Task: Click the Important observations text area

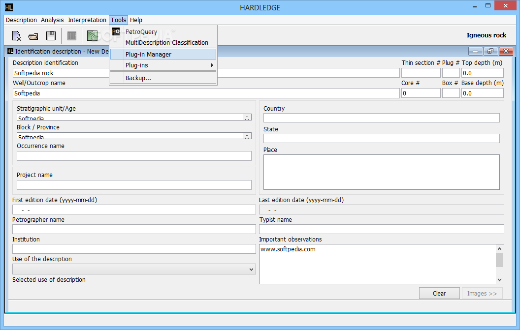Action: pyautogui.click(x=377, y=264)
